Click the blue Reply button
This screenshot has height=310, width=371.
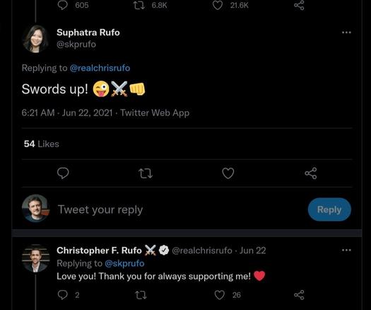point(329,209)
